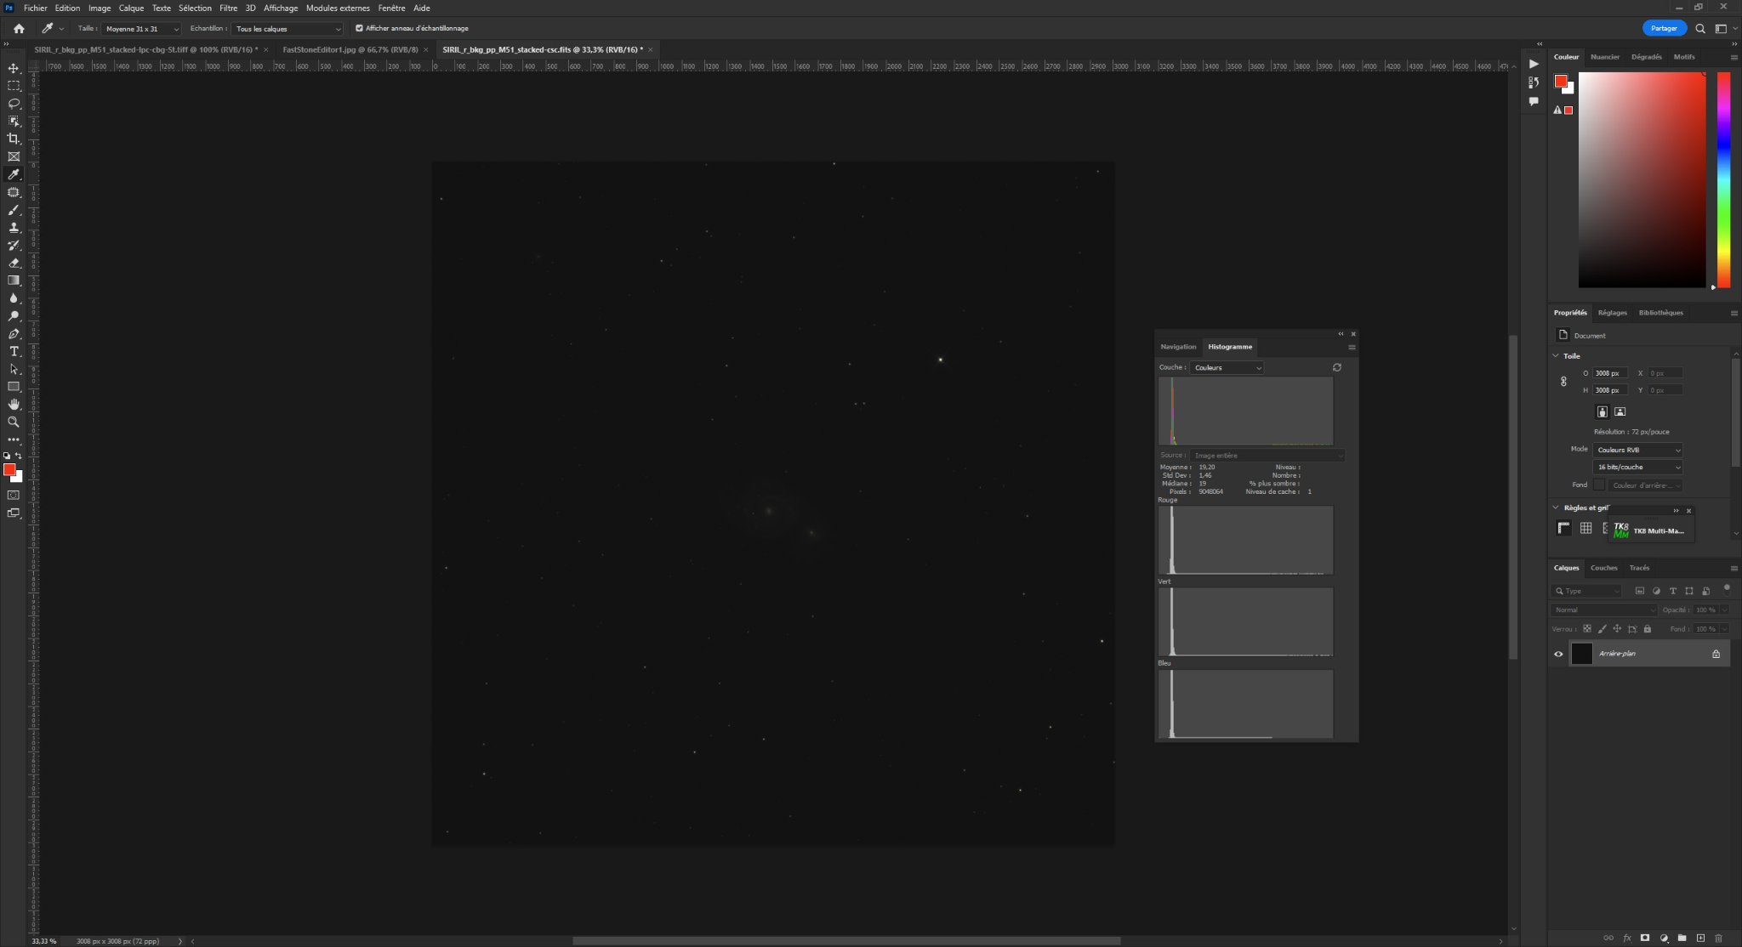Toggle 'Afficher anneau d'échantillonnage' checkbox

click(359, 28)
